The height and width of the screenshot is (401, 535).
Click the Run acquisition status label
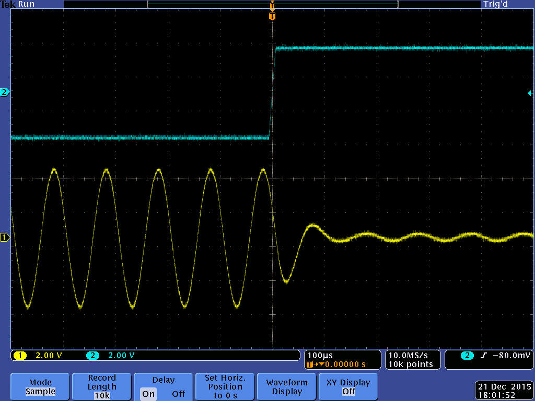(x=26, y=4)
